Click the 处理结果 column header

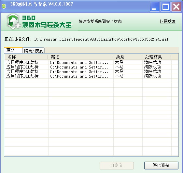point(156,57)
